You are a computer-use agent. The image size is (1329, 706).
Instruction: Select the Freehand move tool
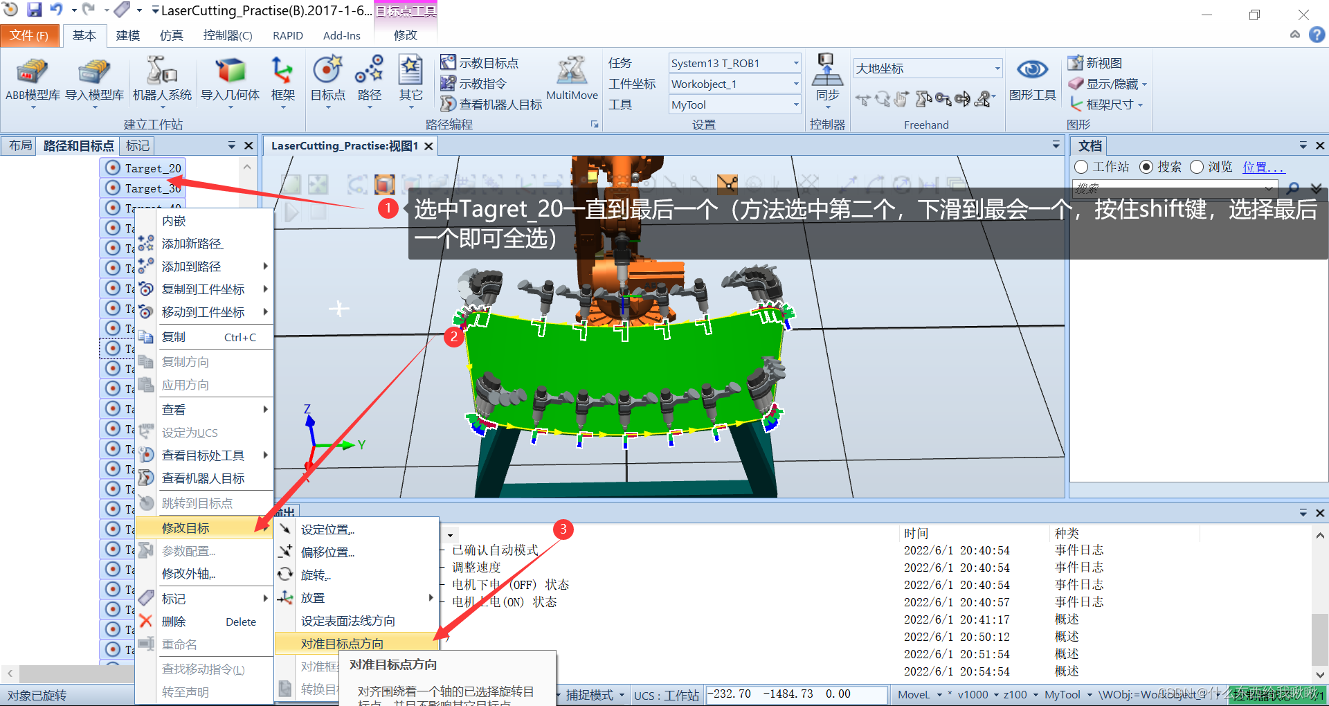pos(862,100)
